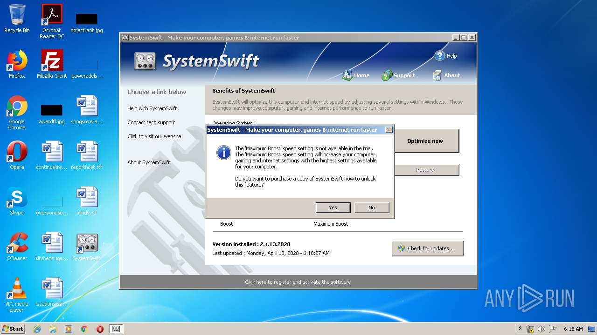
Task: Select awardfl.jpg desktop file
Action: click(x=52, y=114)
